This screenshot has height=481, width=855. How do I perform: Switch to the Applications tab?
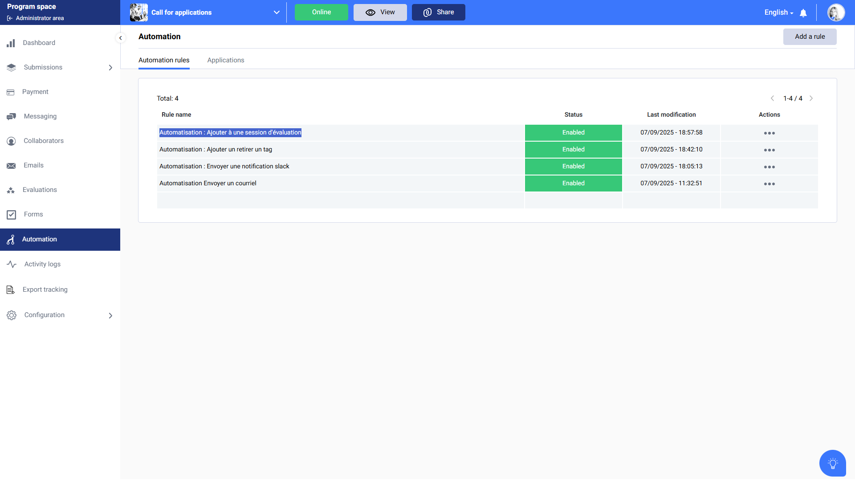[x=226, y=60]
